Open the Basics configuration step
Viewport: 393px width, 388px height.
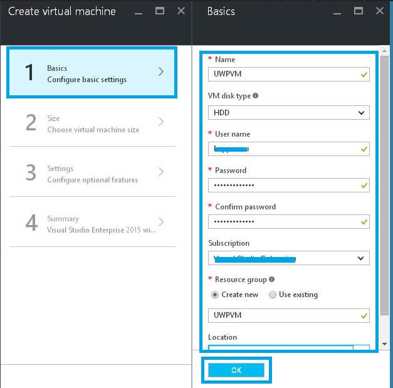[x=92, y=73]
